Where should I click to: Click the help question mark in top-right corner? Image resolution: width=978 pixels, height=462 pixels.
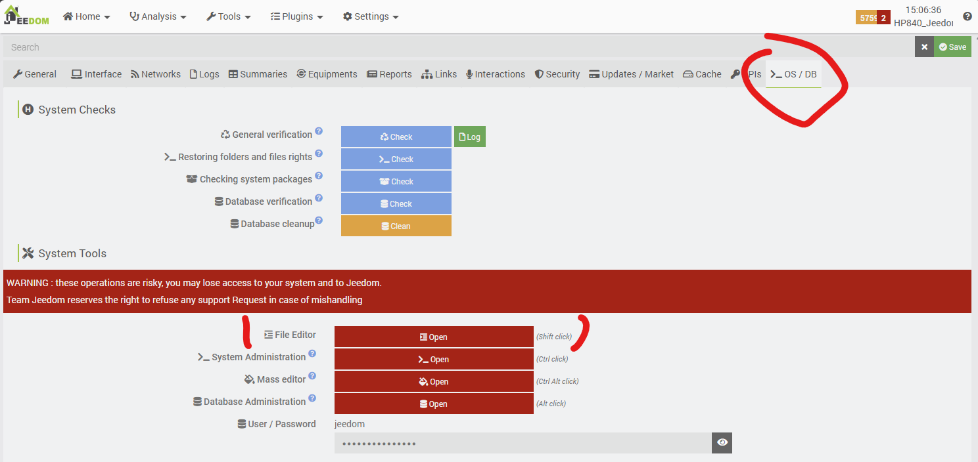[x=967, y=17]
